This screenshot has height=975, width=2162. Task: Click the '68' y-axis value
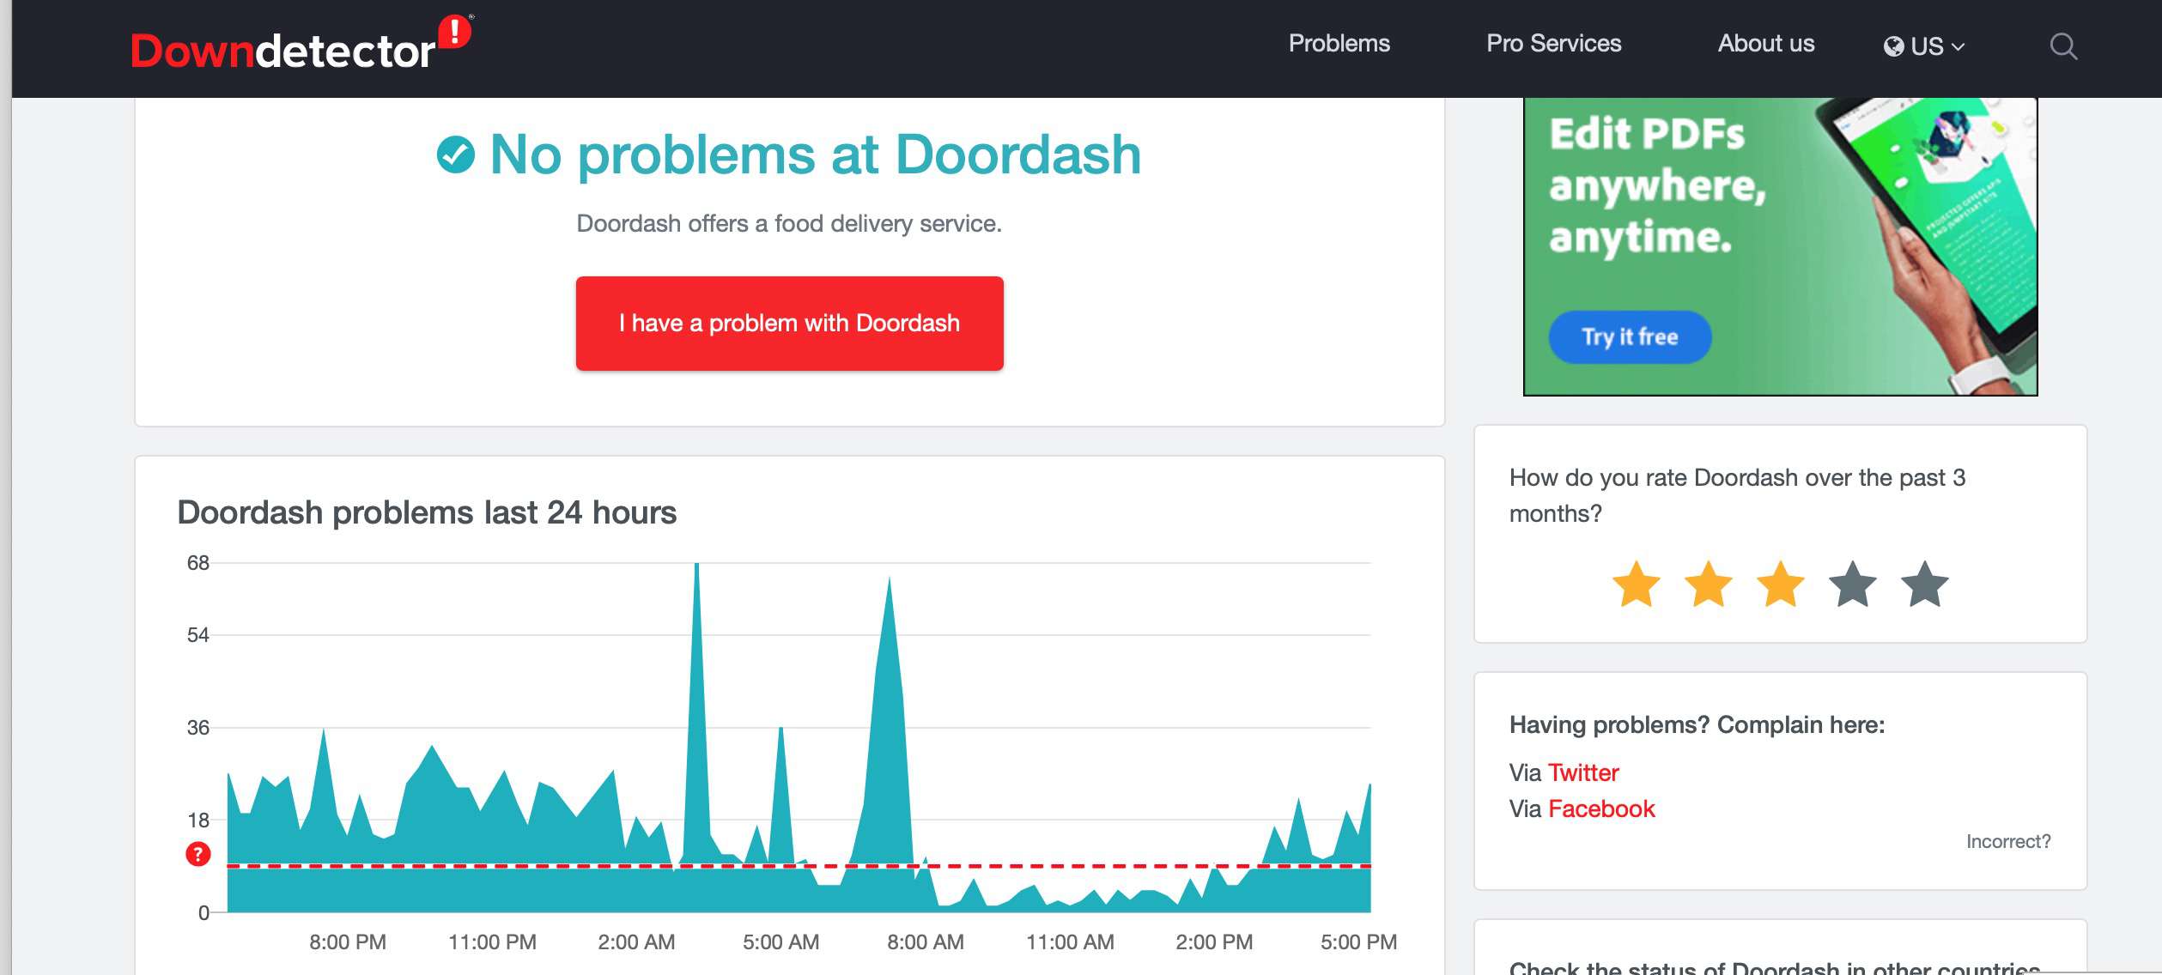point(198,563)
